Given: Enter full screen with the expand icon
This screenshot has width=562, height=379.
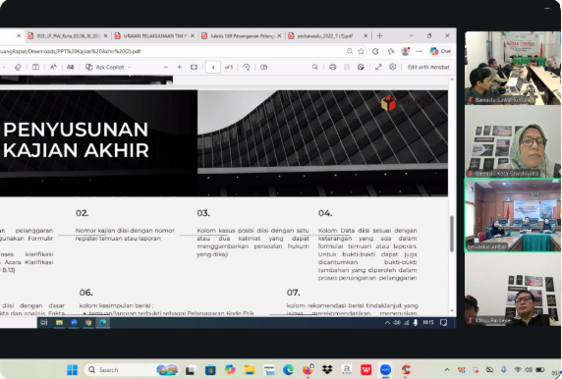Looking at the screenshot, I should point(378,67).
